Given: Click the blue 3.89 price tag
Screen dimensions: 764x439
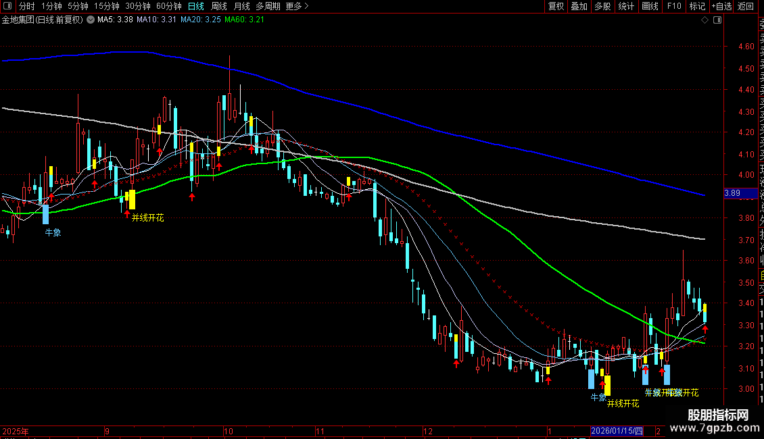Looking at the screenshot, I should point(740,193).
